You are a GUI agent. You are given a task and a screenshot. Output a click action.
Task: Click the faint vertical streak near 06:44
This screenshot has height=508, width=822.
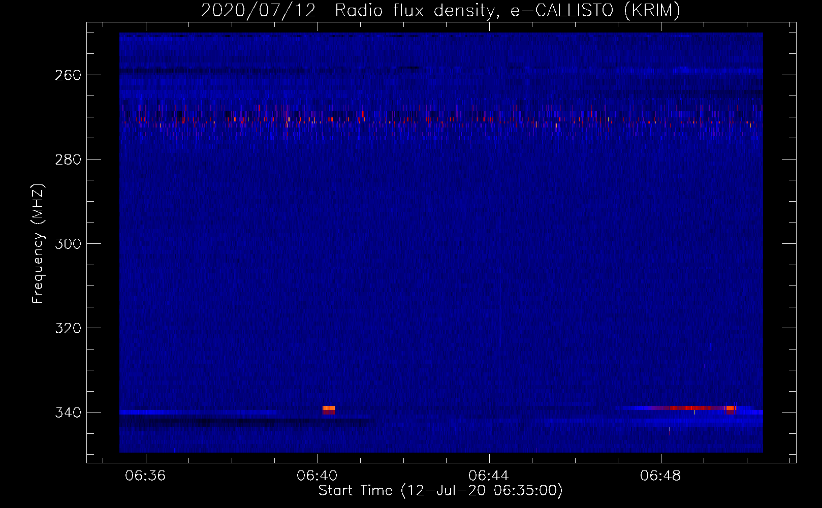point(500,305)
